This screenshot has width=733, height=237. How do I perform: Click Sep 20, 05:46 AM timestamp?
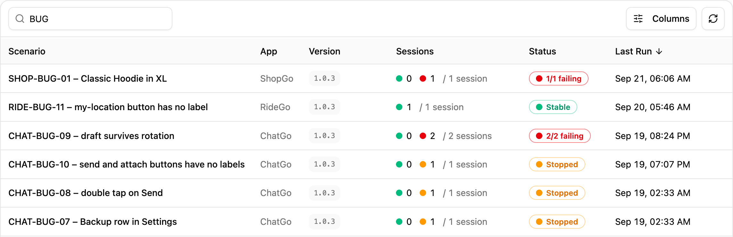pos(653,107)
